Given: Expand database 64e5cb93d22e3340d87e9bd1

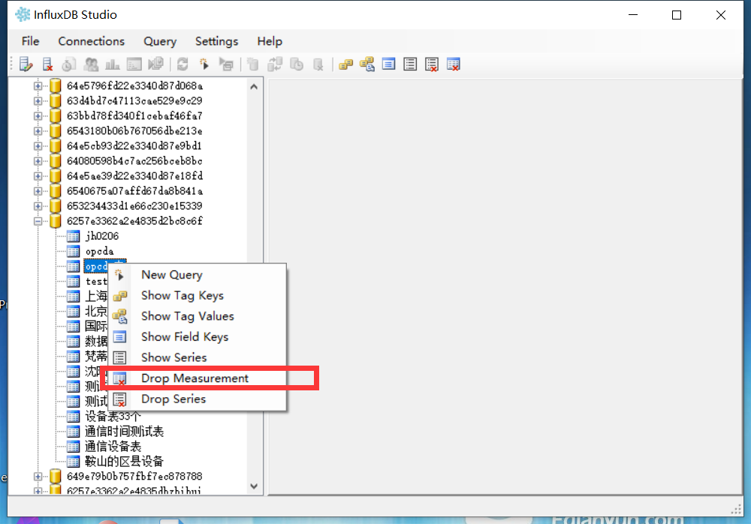Looking at the screenshot, I should tap(38, 146).
